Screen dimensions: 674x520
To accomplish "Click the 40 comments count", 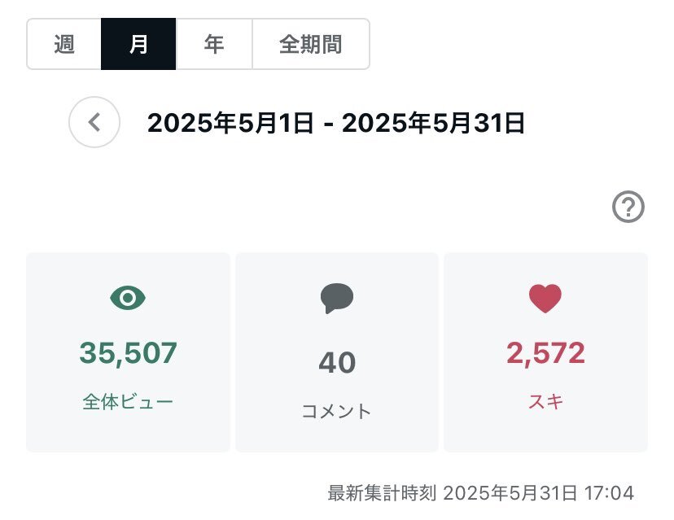I will coord(337,363).
